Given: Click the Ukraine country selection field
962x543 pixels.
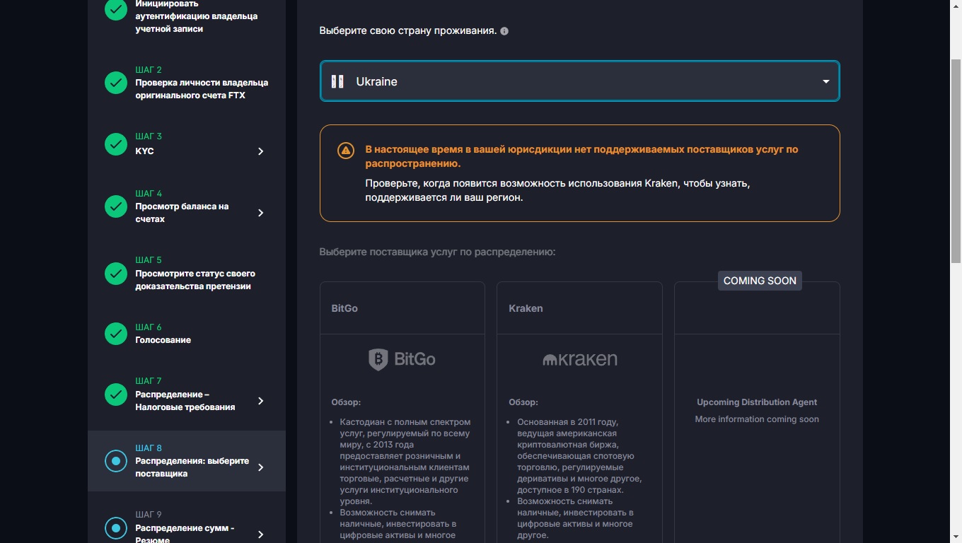Looking at the screenshot, I should pyautogui.click(x=579, y=81).
